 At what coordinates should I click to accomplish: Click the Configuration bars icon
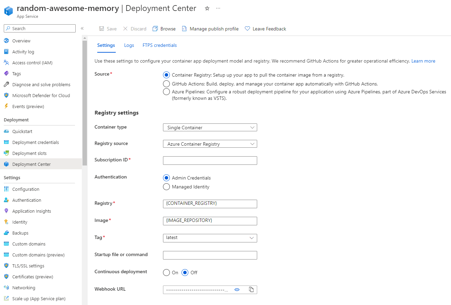tap(6, 189)
